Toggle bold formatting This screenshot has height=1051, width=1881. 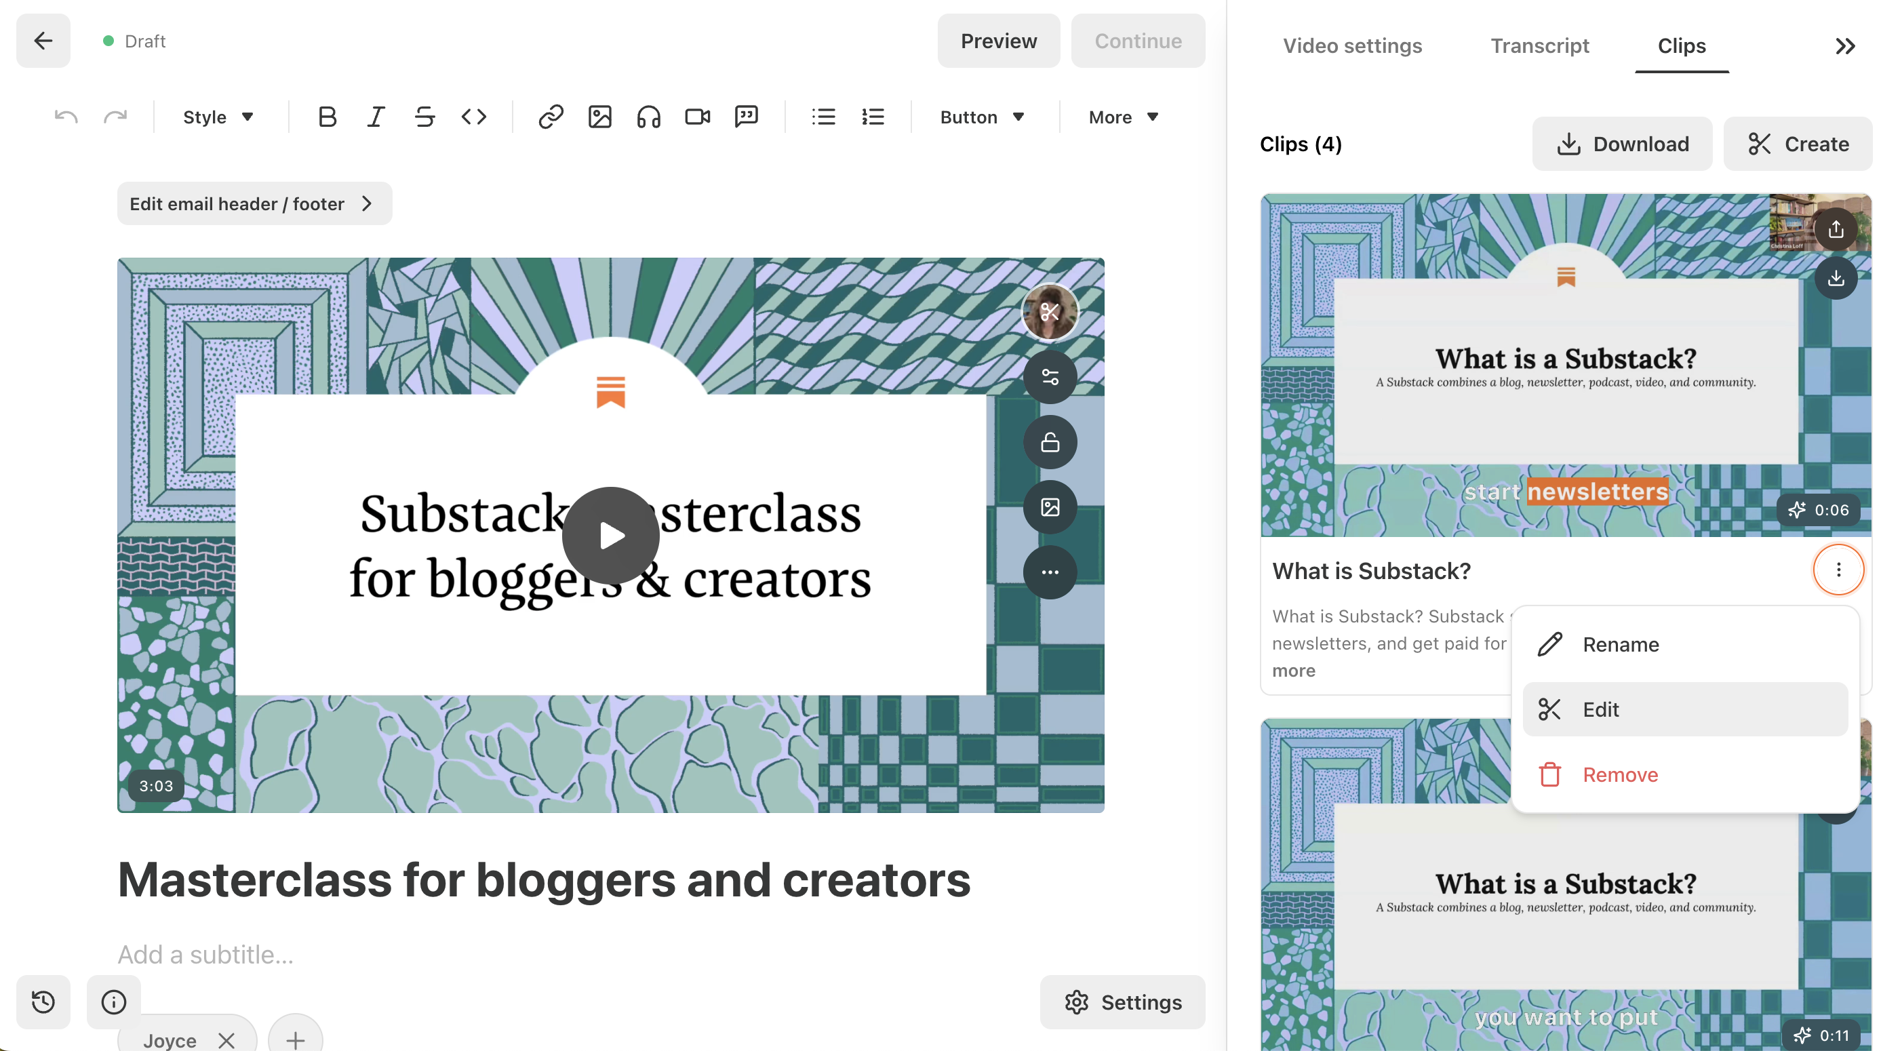(327, 117)
